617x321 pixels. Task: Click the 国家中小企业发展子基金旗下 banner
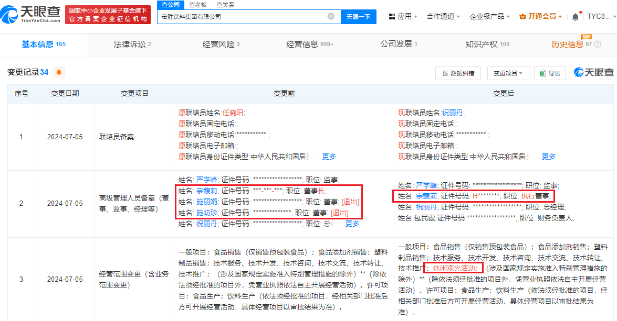(108, 15)
